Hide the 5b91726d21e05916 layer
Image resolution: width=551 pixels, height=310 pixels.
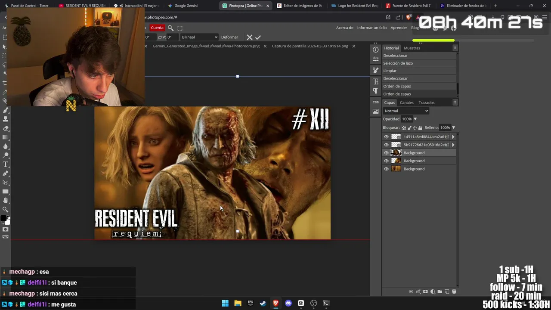tap(386, 145)
